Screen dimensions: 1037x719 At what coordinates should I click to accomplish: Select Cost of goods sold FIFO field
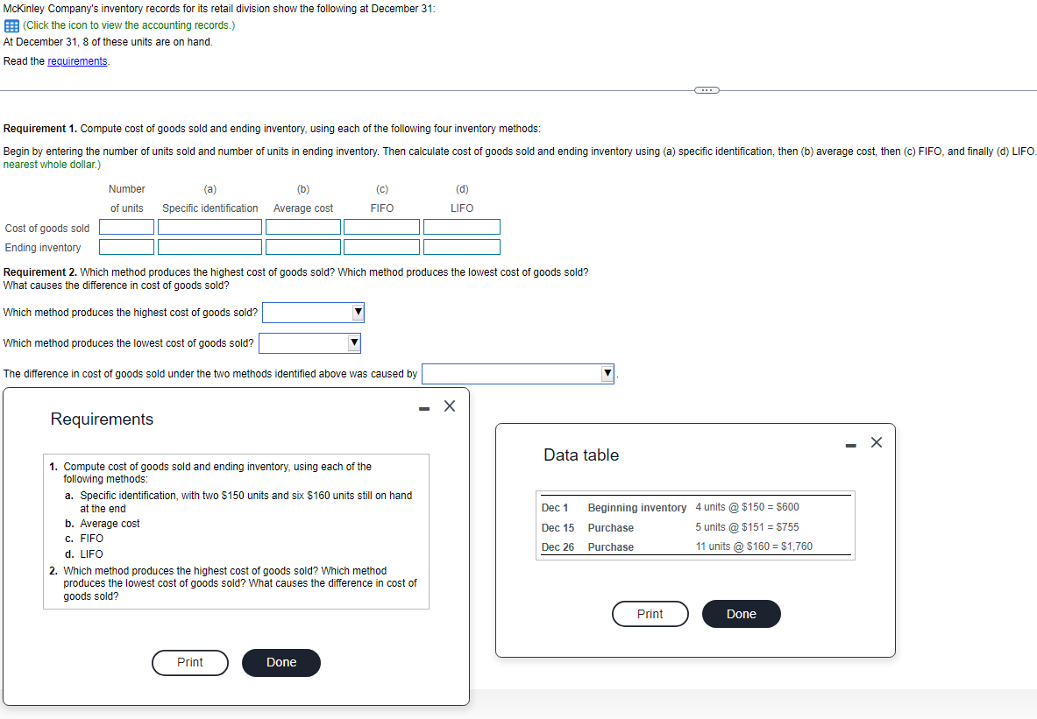click(381, 228)
